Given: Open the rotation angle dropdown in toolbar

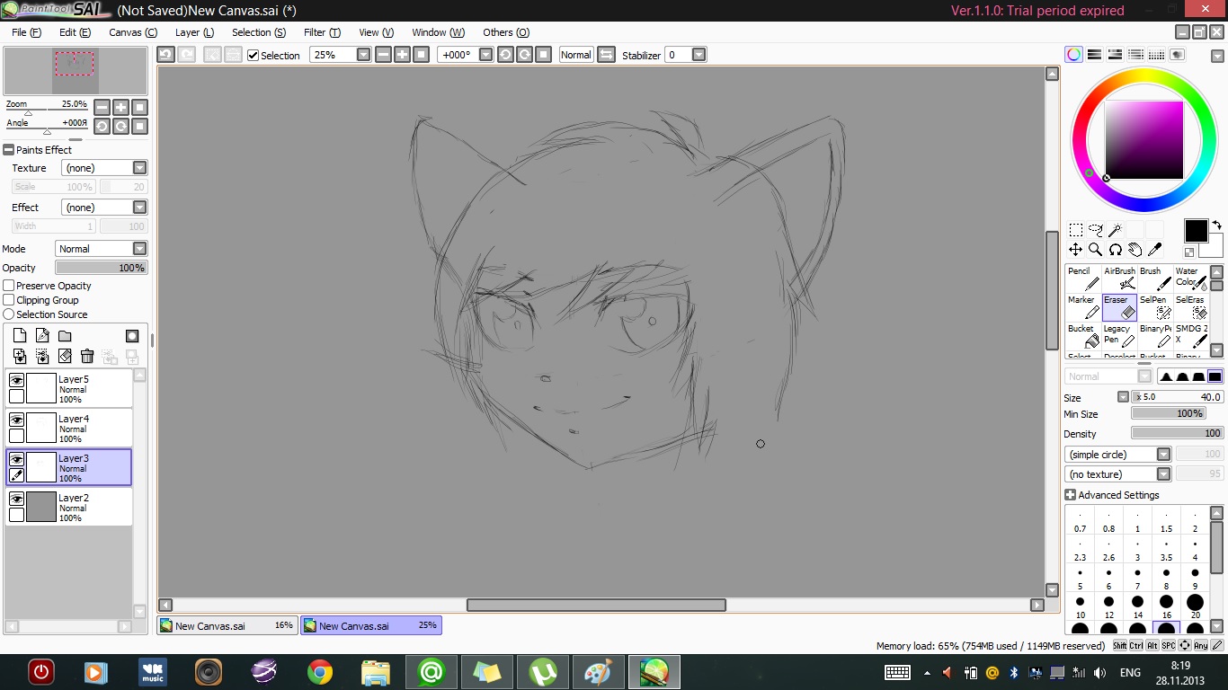Looking at the screenshot, I should [x=485, y=55].
